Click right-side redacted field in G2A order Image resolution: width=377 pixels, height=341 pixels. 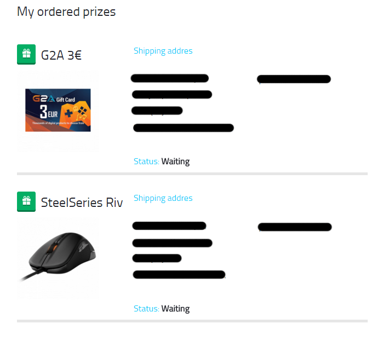coord(294,79)
